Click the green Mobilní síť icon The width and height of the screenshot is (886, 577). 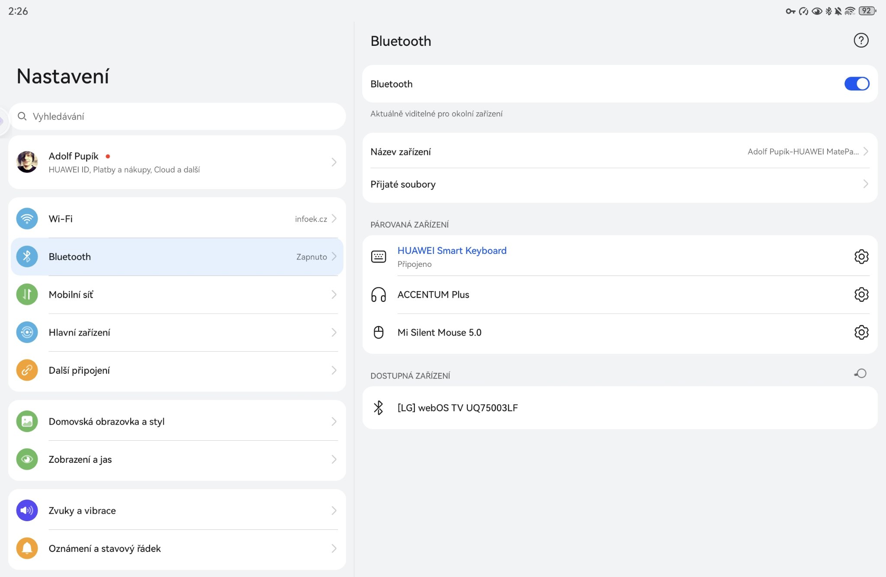pyautogui.click(x=27, y=295)
